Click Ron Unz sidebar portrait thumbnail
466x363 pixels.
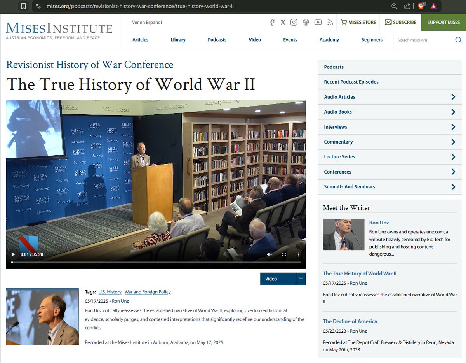coord(344,235)
